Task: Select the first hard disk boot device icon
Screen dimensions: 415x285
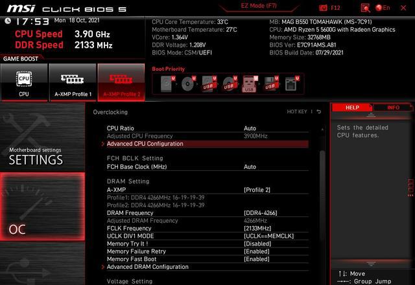Action: [167, 84]
